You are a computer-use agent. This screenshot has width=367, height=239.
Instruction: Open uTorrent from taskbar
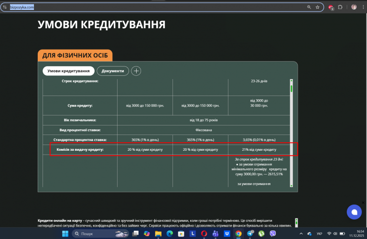(261, 234)
